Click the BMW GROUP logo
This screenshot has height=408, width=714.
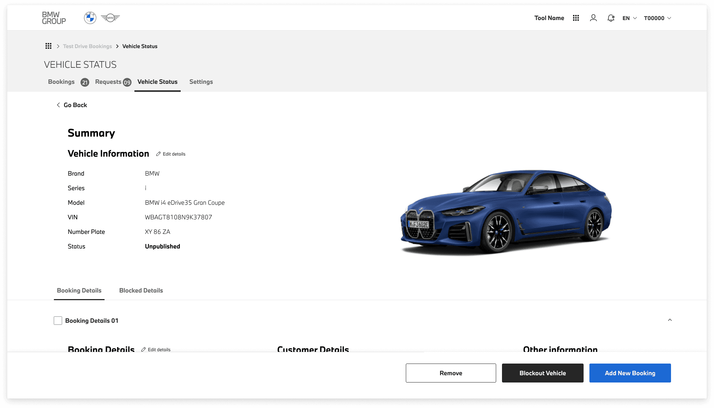pyautogui.click(x=54, y=18)
